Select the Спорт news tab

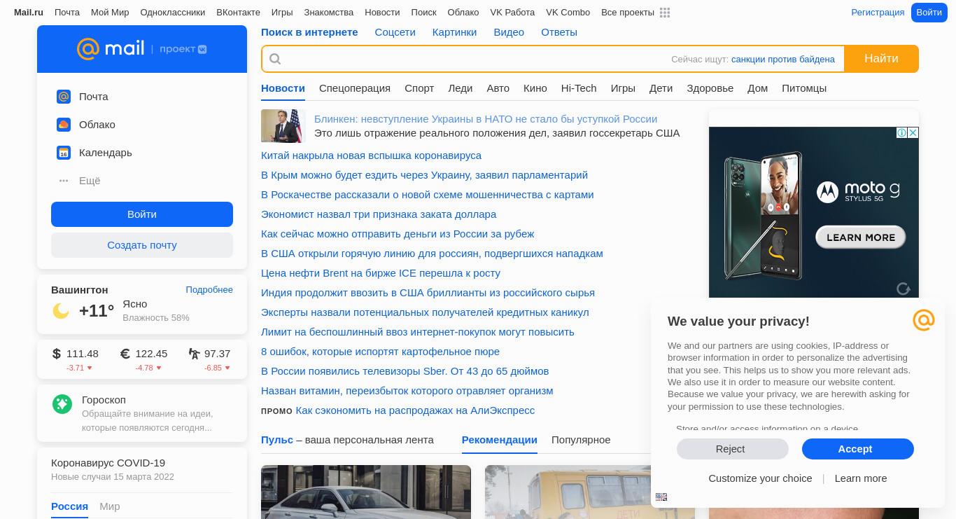click(x=419, y=88)
